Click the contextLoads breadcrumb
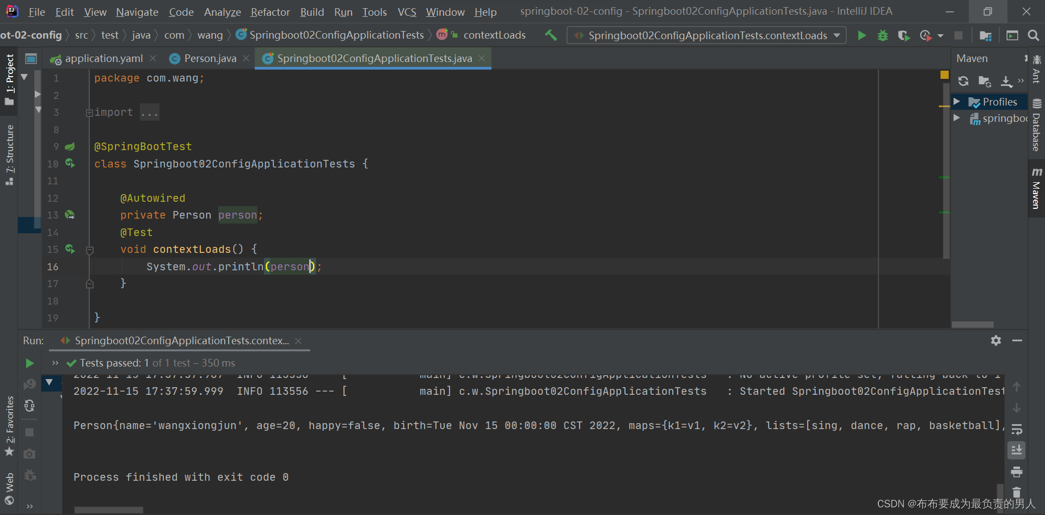This screenshot has height=515, width=1045. coord(494,35)
